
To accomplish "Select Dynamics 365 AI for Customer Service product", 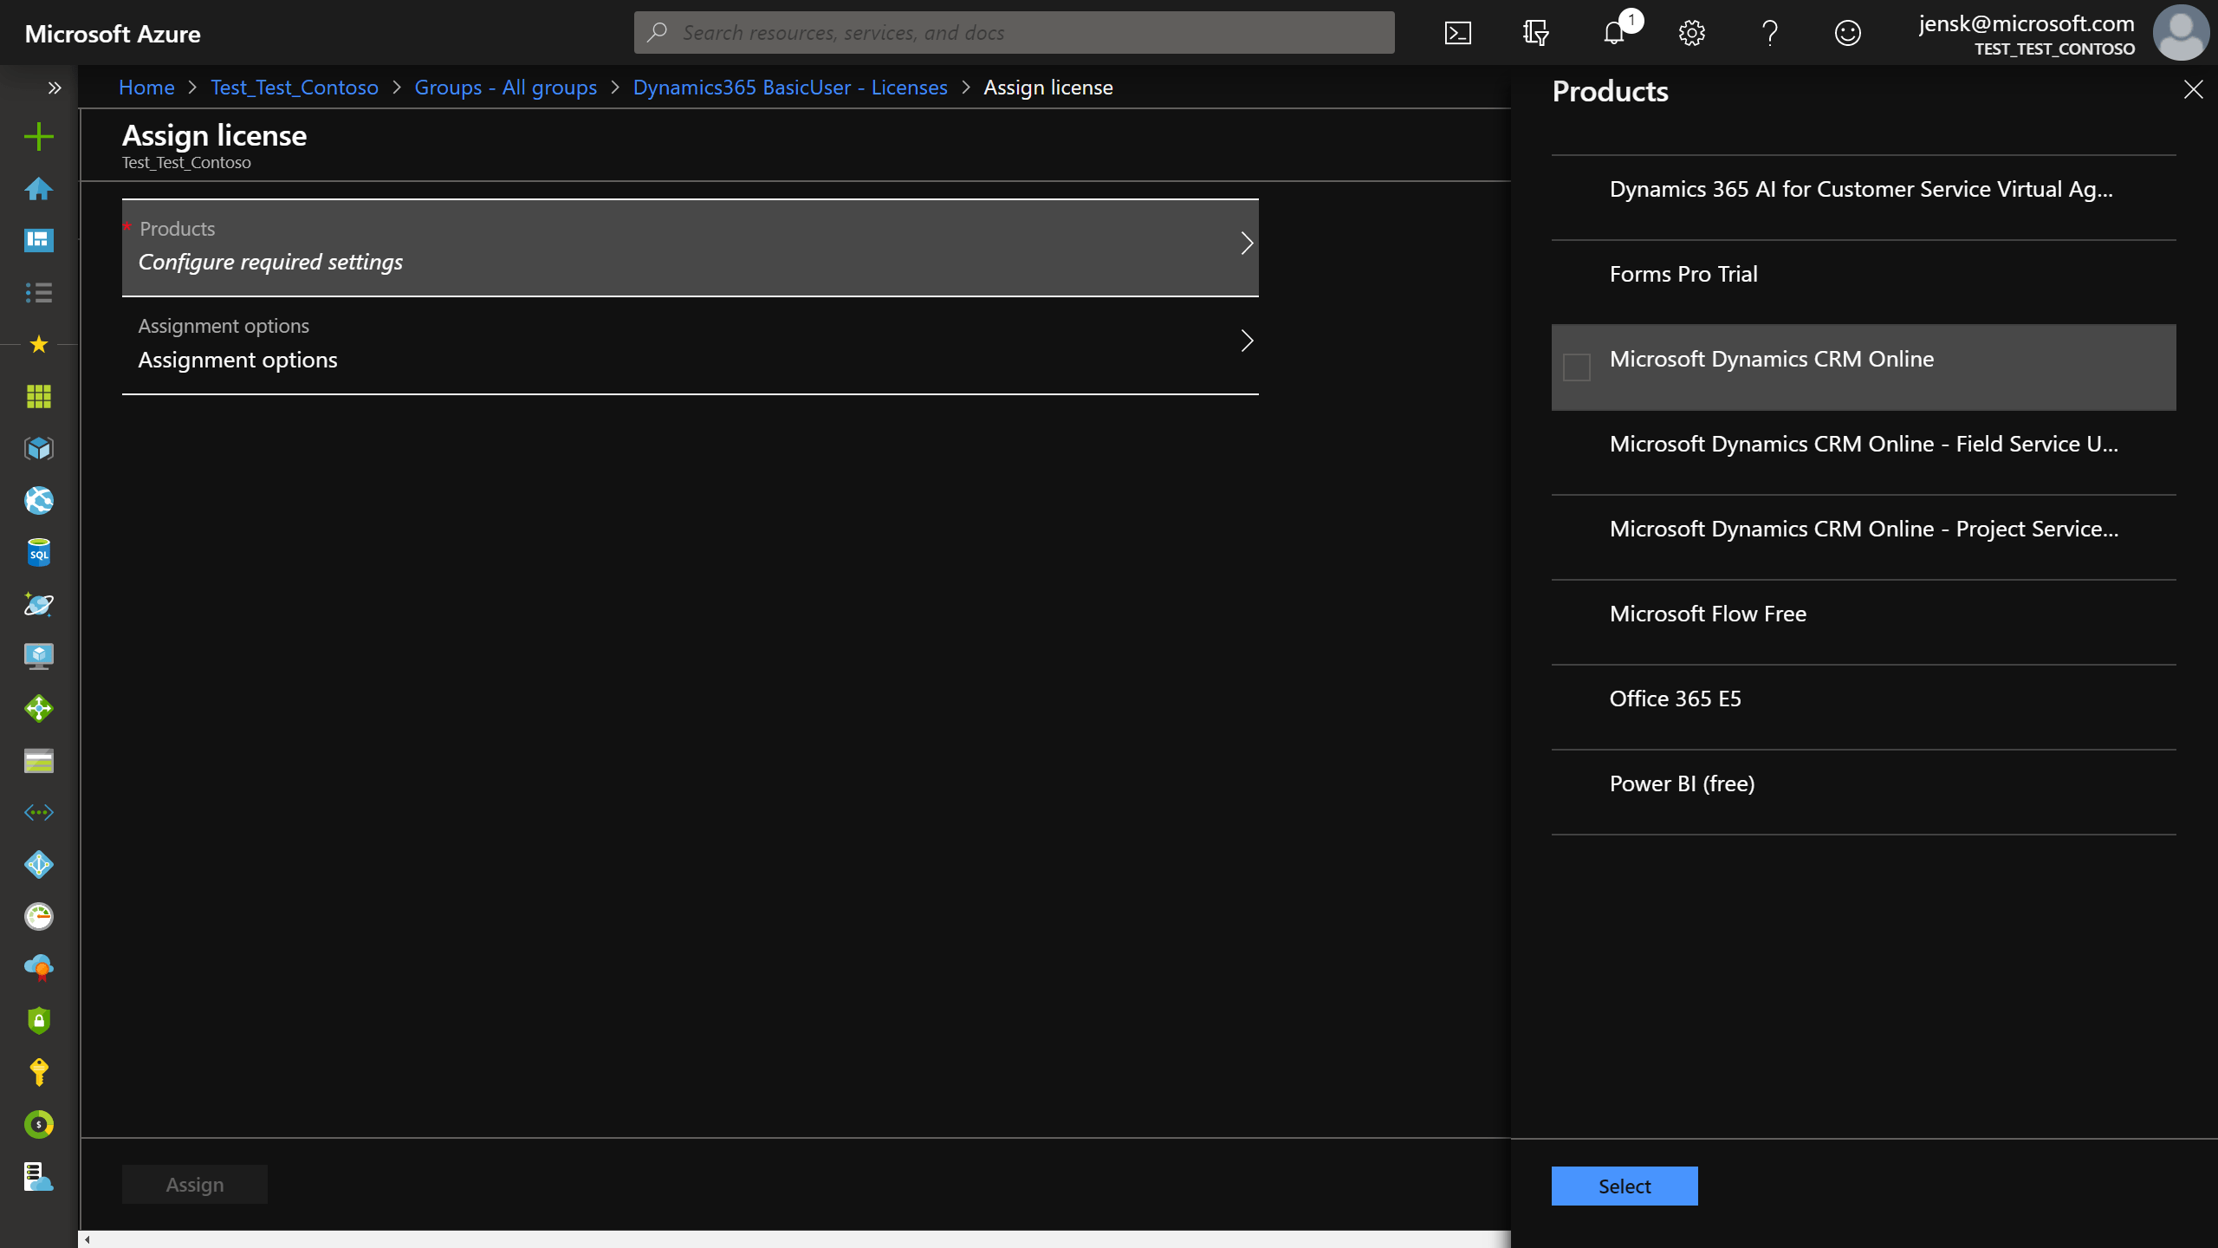I will pyautogui.click(x=1864, y=198).
